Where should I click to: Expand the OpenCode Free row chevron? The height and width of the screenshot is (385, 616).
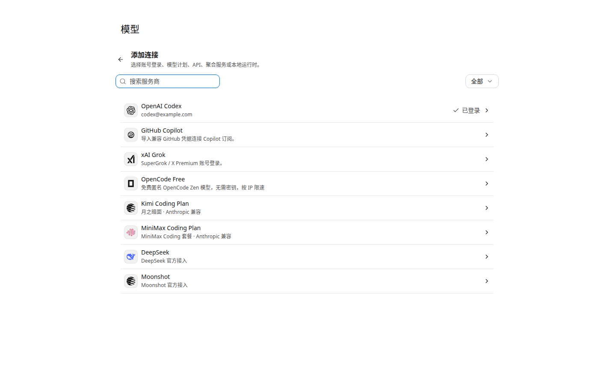click(487, 184)
